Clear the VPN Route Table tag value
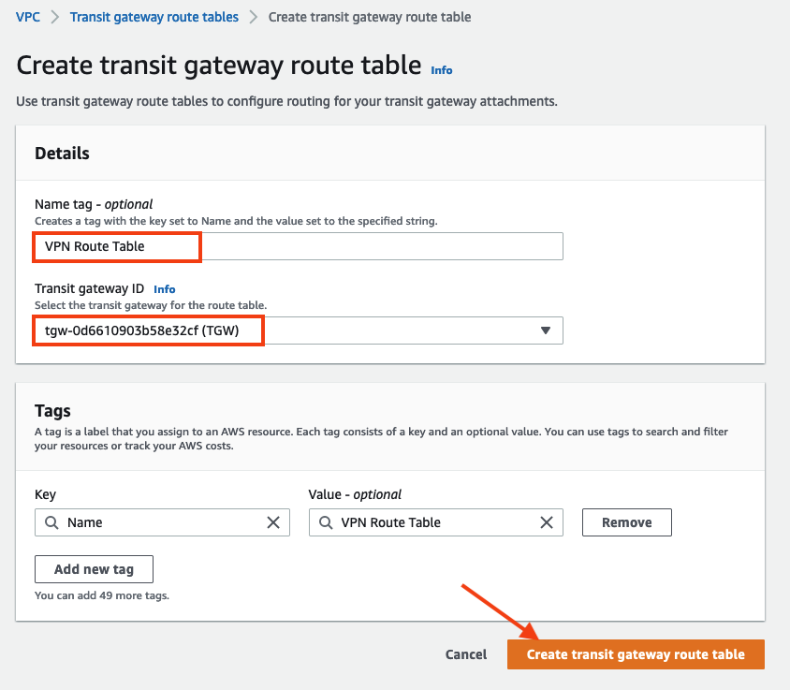 [547, 522]
